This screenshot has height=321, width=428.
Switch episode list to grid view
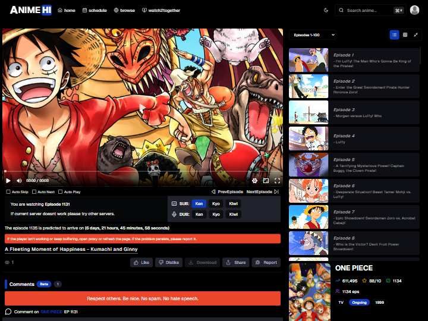pyautogui.click(x=405, y=35)
